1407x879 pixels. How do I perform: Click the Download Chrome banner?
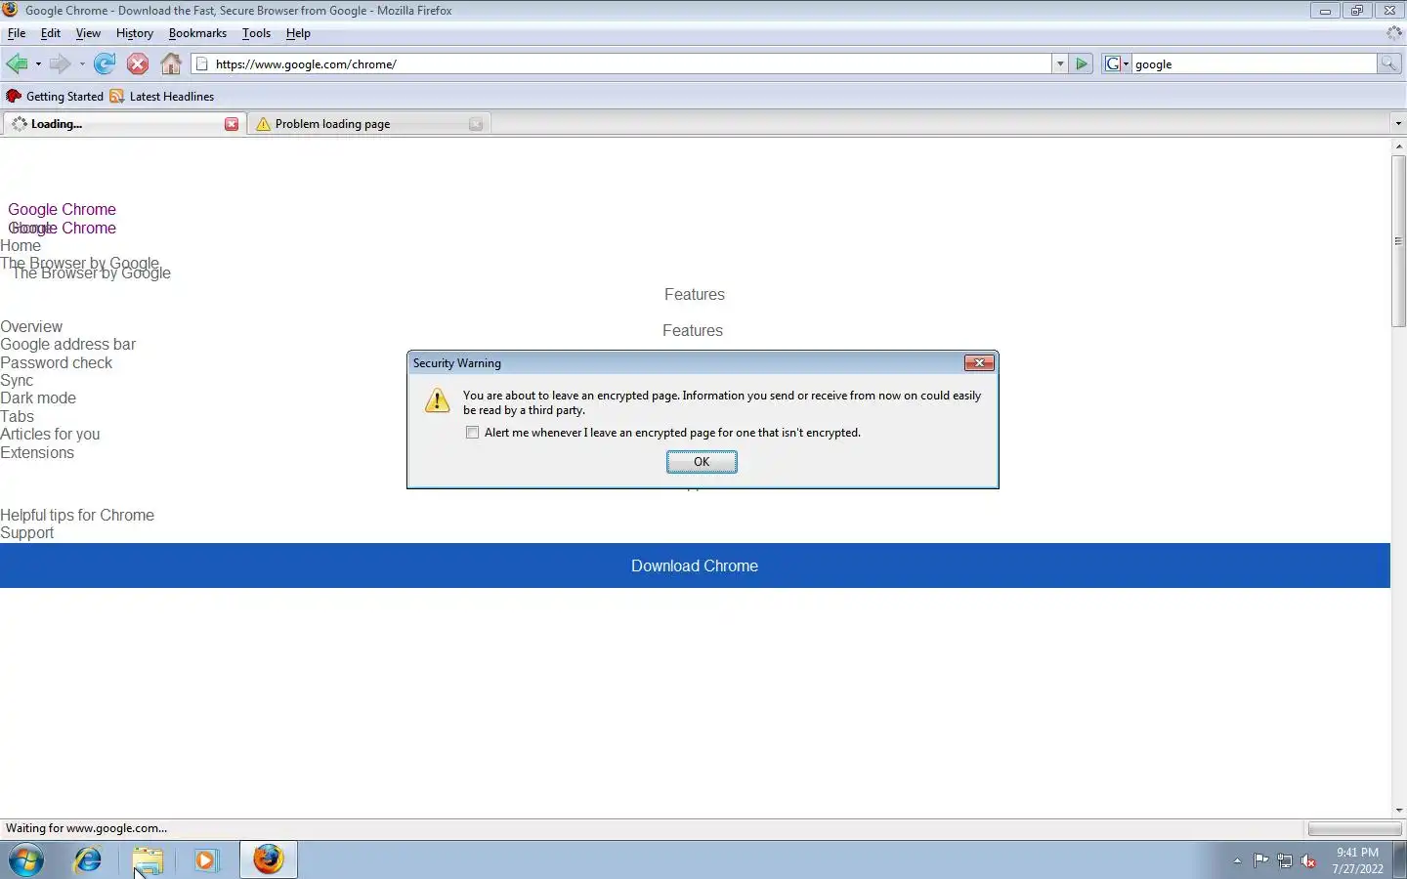(x=695, y=566)
